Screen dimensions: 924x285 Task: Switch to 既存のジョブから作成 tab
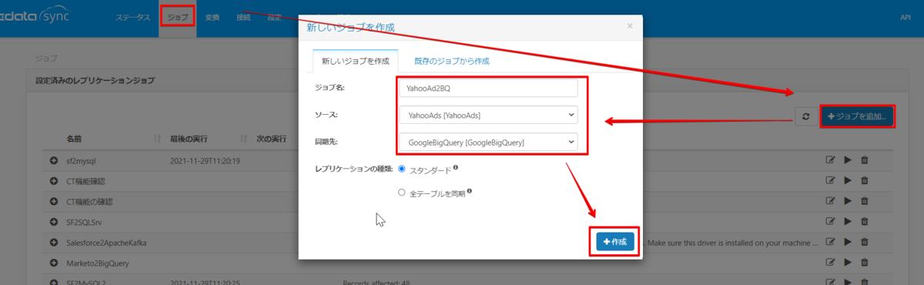452,61
